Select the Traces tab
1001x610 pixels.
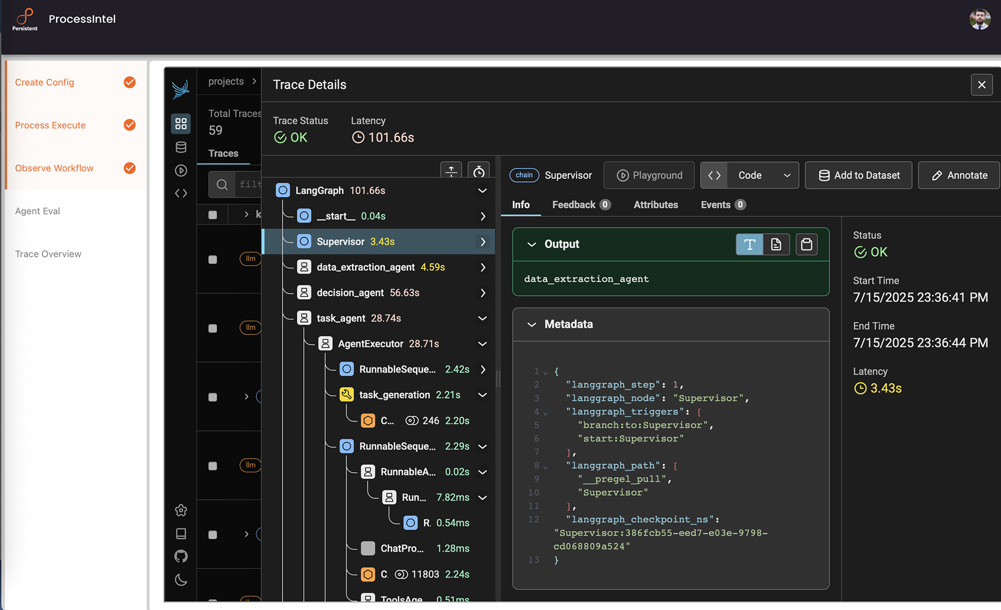point(223,154)
